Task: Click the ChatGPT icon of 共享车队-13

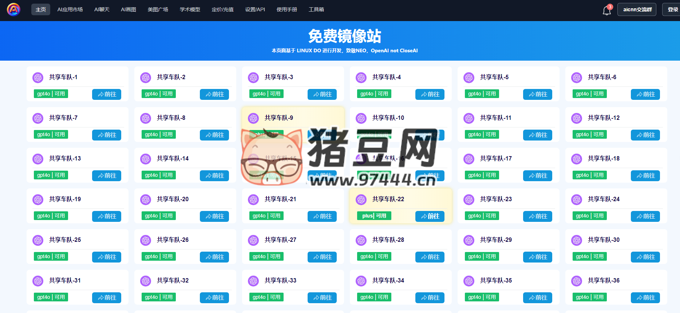Action: (38, 159)
